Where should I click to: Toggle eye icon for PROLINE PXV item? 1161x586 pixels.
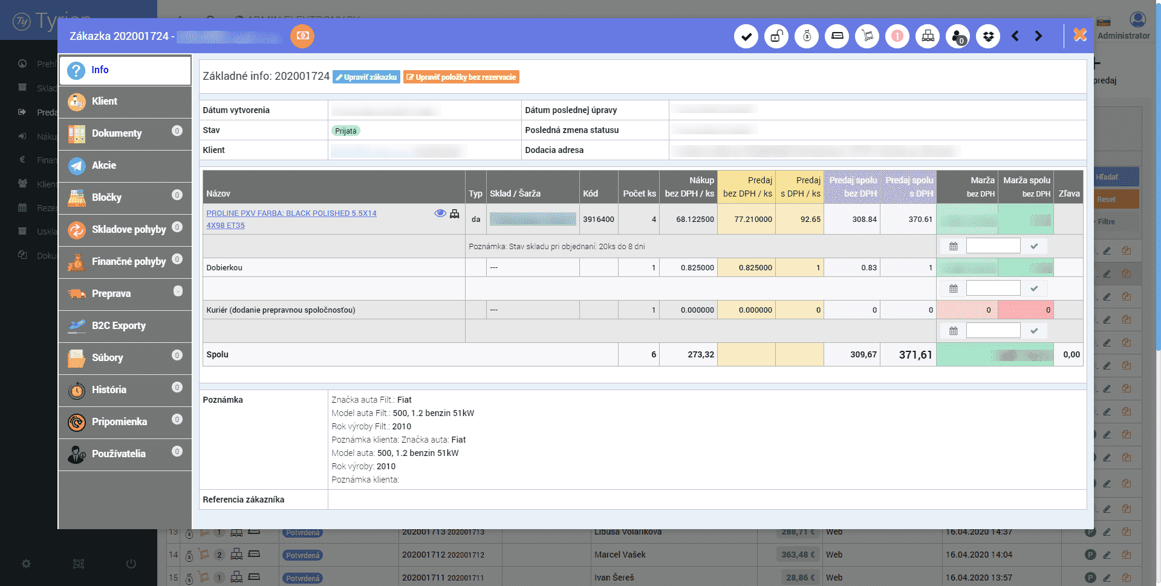[440, 213]
